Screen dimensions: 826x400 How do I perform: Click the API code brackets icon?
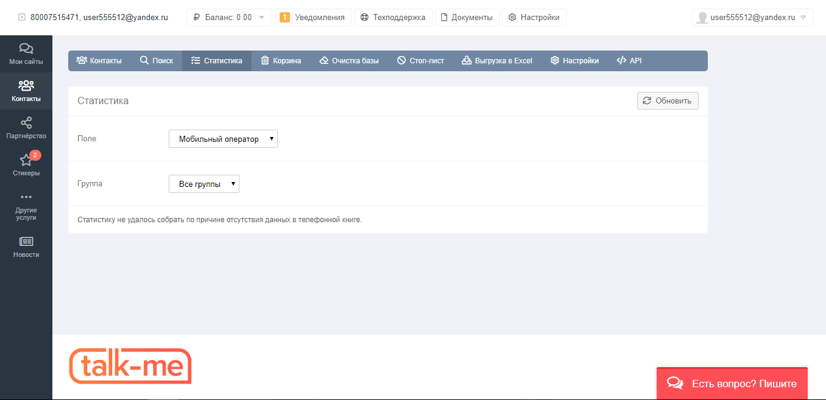(621, 61)
